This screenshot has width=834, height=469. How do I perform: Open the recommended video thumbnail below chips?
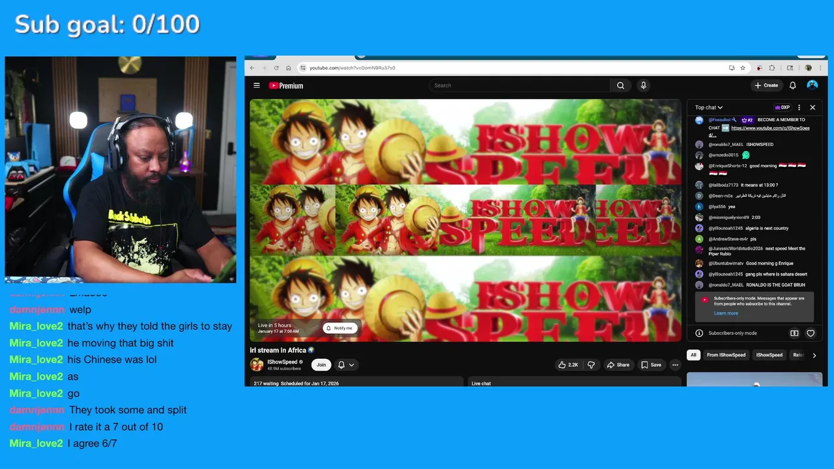[755, 379]
